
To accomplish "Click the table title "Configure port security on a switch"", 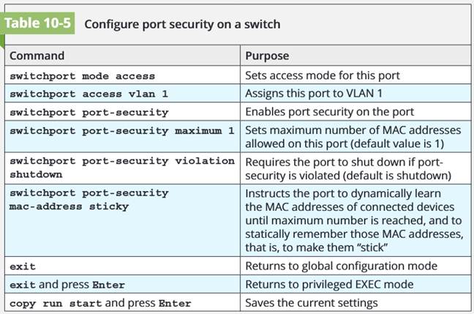I will pos(182,23).
